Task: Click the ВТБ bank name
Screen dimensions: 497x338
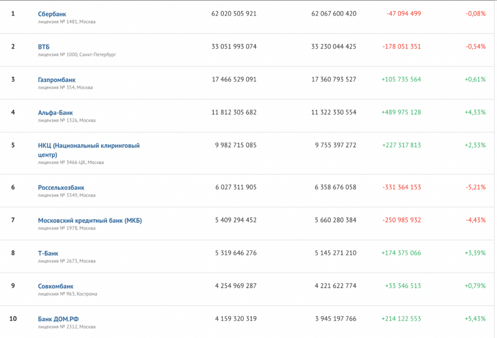Action: click(x=44, y=47)
